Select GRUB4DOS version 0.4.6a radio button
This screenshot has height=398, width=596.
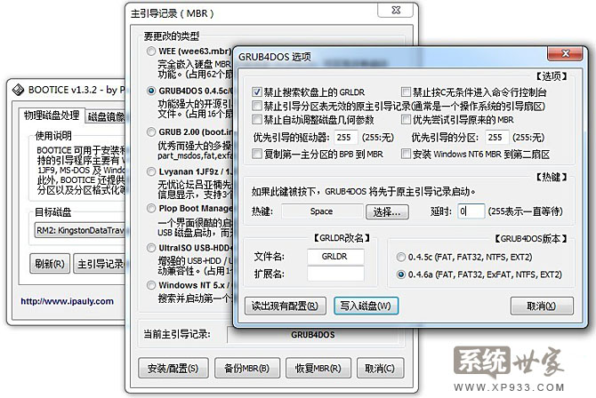400,275
